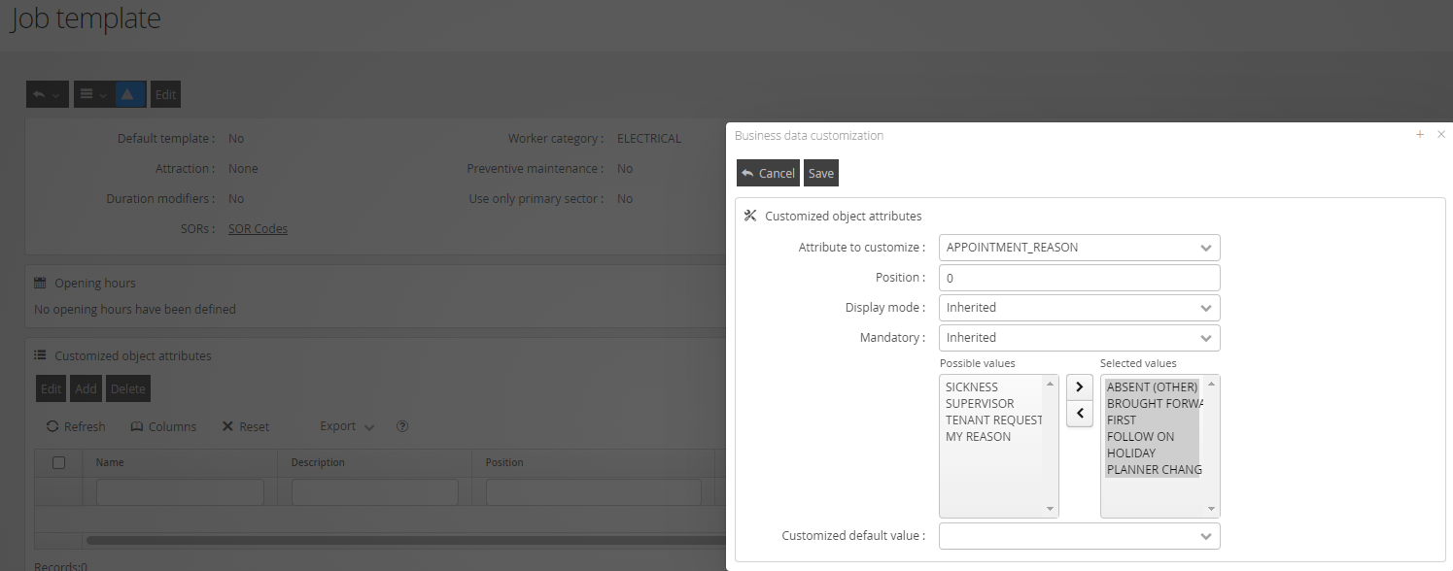Click the Refresh grid button
This screenshot has height=571, width=1453.
pyautogui.click(x=74, y=426)
